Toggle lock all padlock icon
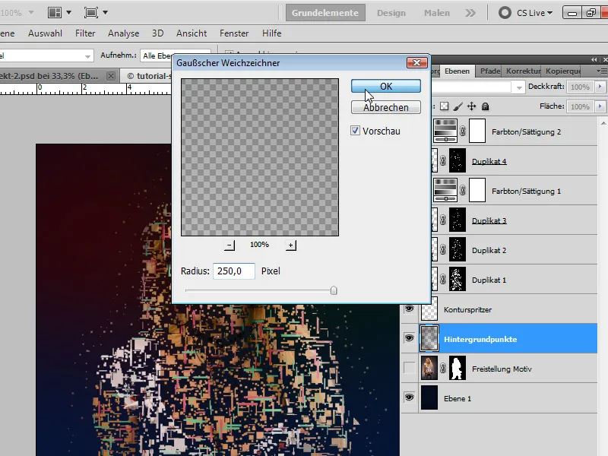Image resolution: width=608 pixels, height=456 pixels. [x=485, y=106]
